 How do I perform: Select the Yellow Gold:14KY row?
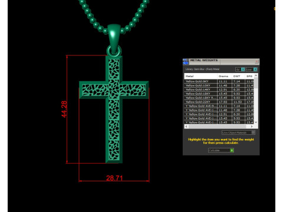coord(219,90)
